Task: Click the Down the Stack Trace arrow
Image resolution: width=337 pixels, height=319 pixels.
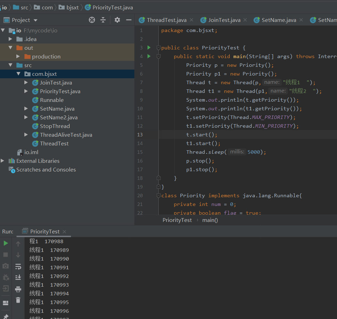Action: (18, 255)
